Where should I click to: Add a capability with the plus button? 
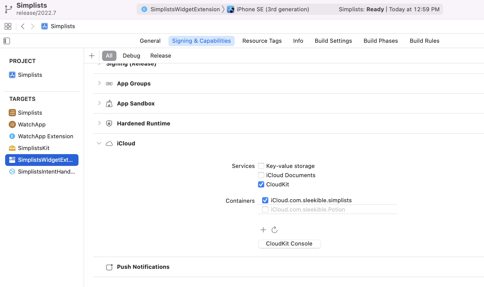point(92,56)
